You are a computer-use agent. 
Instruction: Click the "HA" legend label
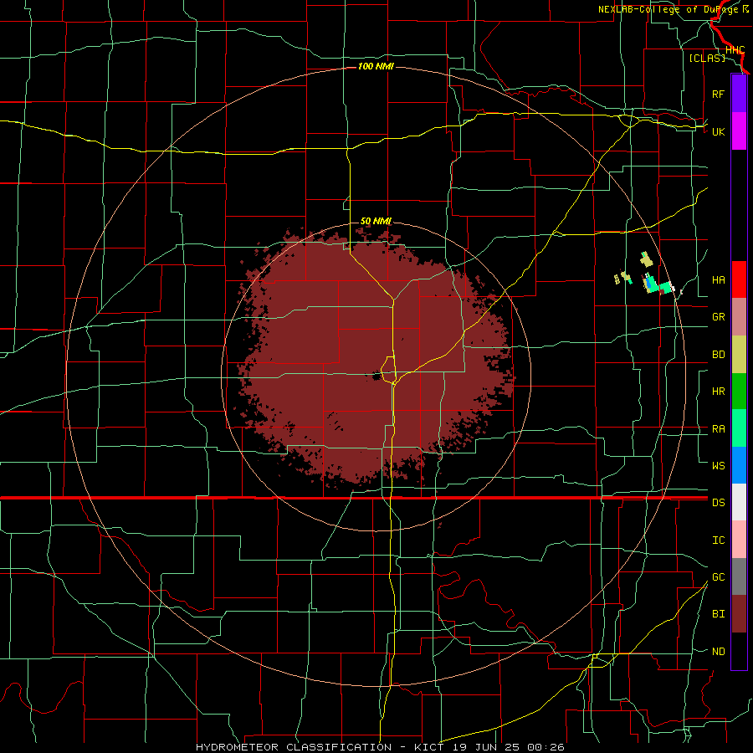718,280
